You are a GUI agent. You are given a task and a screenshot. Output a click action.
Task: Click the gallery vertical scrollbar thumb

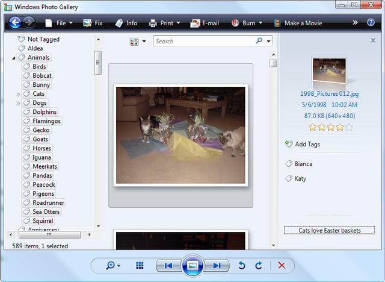(273, 63)
